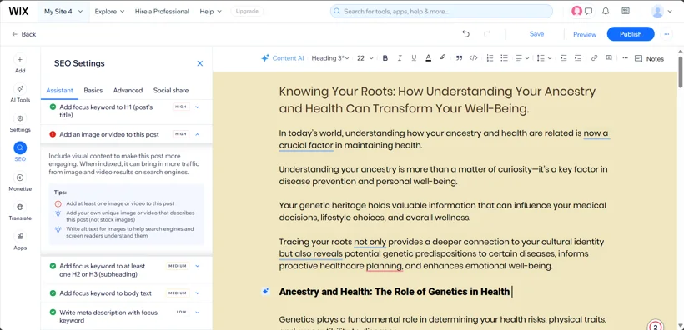Apply underline formatting from toolbar
The height and width of the screenshot is (330, 684).
coord(414,58)
